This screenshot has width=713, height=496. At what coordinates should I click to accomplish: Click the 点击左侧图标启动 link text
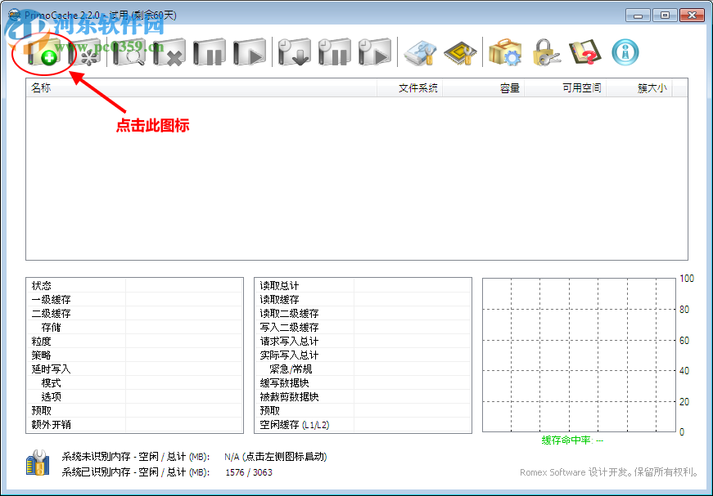[287, 457]
